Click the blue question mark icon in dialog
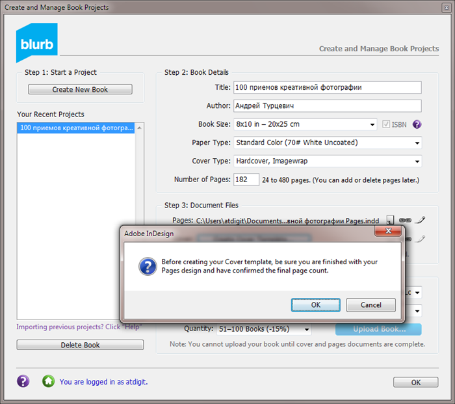Viewport: 455px width, 404px height. [148, 266]
